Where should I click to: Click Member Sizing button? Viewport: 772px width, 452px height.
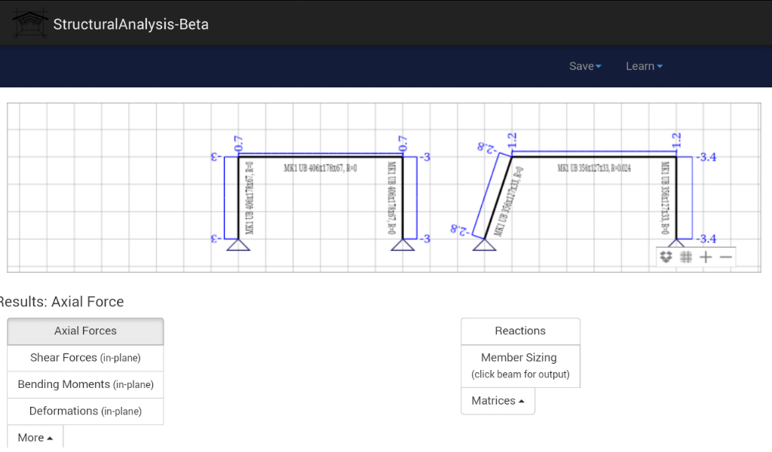coord(520,366)
